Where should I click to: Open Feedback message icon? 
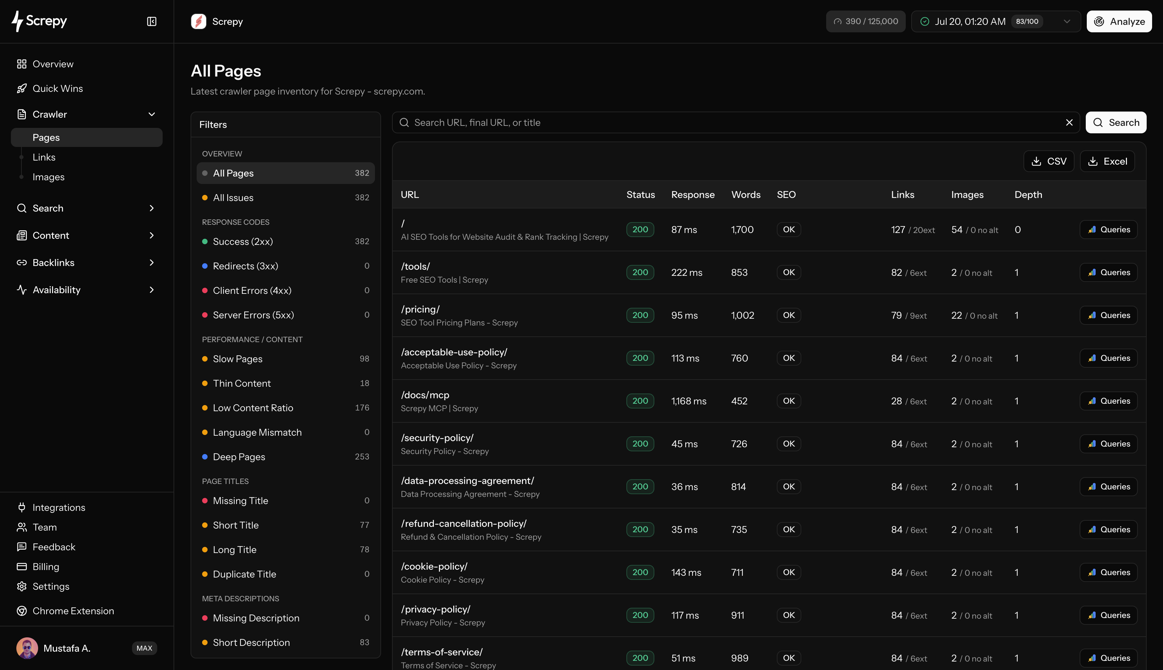point(22,547)
